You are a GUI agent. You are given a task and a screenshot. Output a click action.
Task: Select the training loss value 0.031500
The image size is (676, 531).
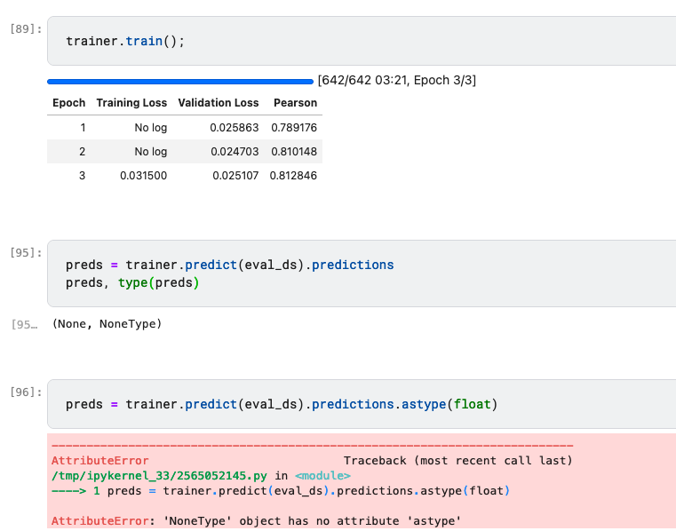(x=143, y=176)
